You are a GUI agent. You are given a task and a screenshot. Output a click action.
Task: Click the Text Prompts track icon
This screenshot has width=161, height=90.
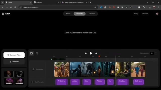(x=33, y=82)
